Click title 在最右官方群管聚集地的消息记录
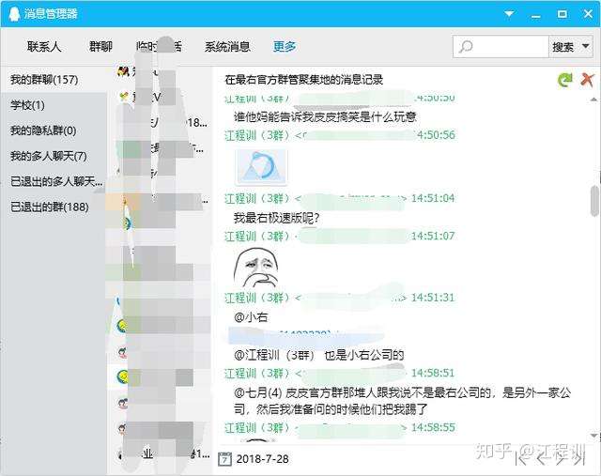 [304, 80]
